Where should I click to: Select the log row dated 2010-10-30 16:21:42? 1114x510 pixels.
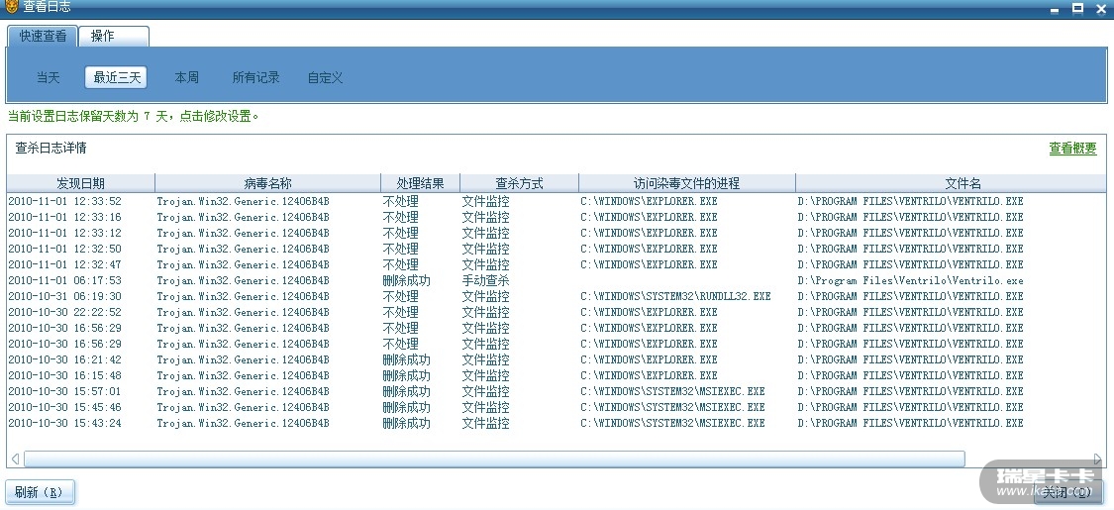[x=557, y=359]
